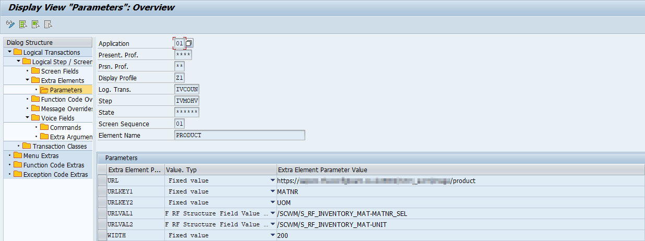Image resolution: width=645 pixels, height=241 pixels.
Task: Select the Commands item under Voice Fields
Action: click(x=65, y=128)
